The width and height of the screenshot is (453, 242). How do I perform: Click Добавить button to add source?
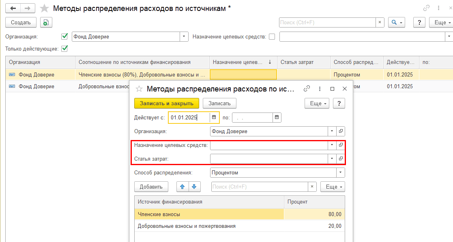coord(151,187)
